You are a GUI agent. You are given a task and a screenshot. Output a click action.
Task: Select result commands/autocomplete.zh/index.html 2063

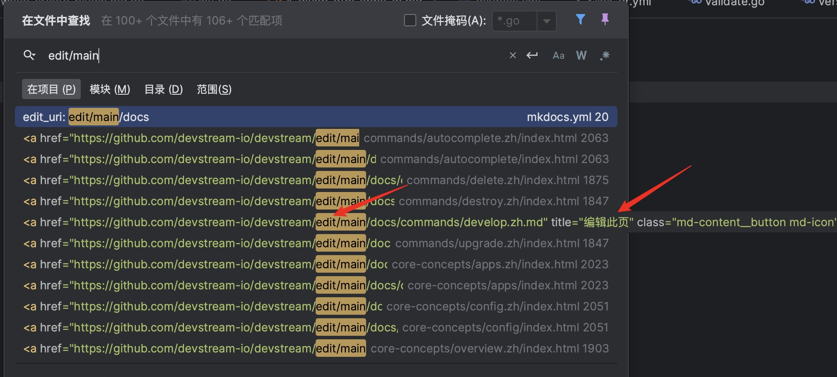pos(316,138)
